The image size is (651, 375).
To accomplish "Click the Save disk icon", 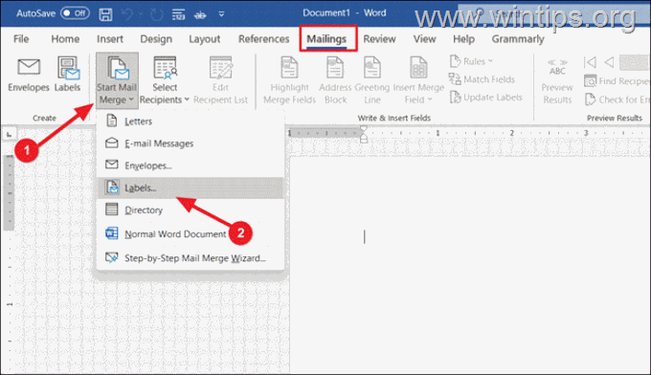I will coord(105,14).
